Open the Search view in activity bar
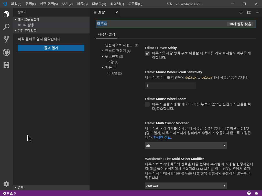Viewport: 262px width, 196px height. (6, 27)
